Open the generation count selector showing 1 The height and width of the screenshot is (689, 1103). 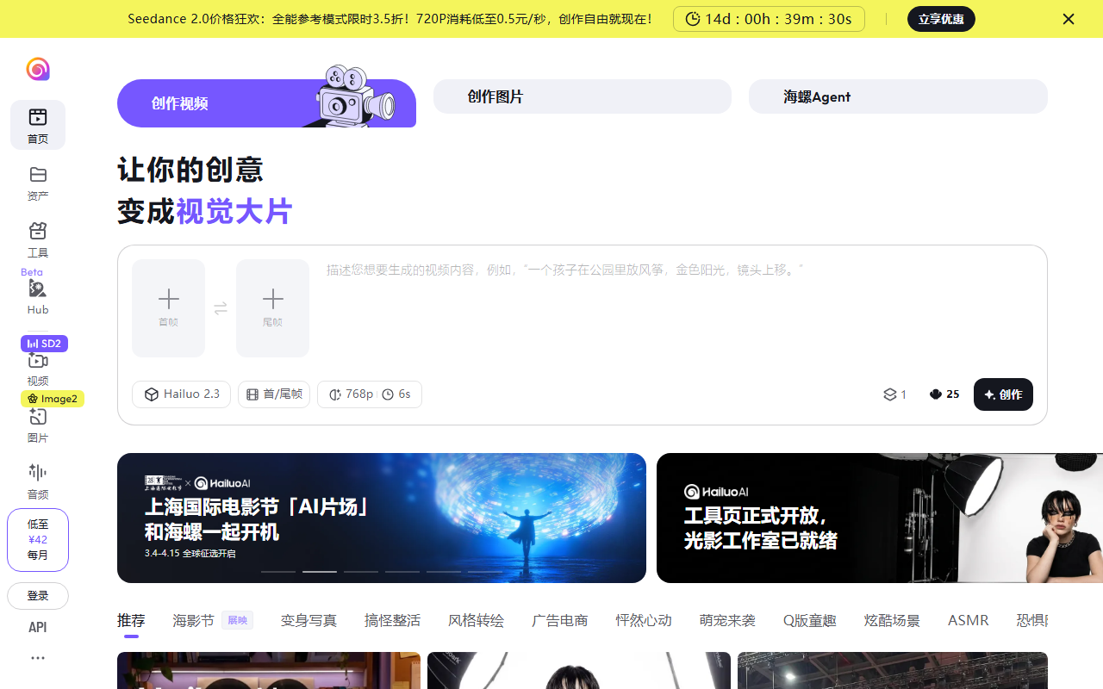click(x=894, y=394)
